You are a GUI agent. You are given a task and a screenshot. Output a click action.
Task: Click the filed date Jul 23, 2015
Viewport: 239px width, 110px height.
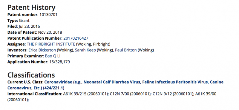click(x=29, y=27)
